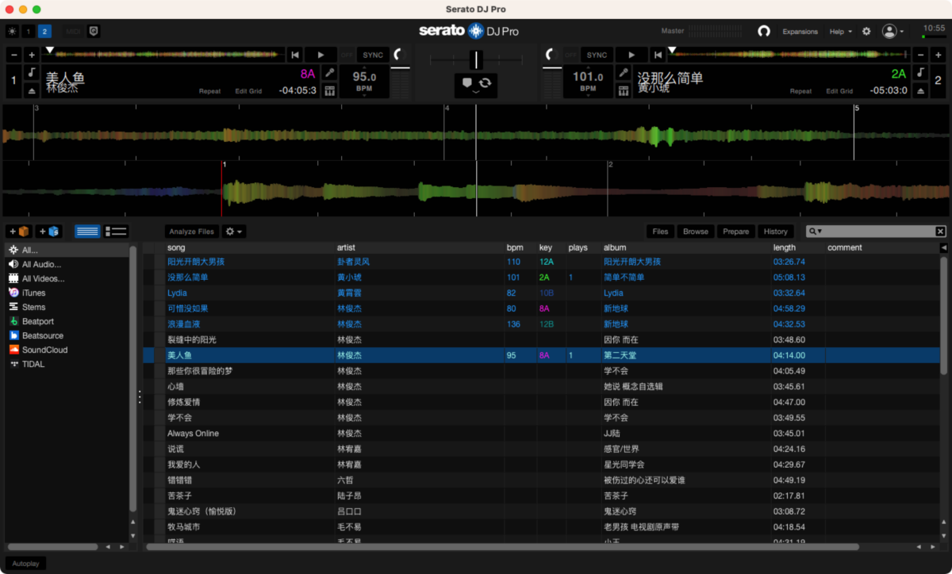The width and height of the screenshot is (952, 574).
Task: Jump to start of track on deck 2
Action: click(658, 55)
